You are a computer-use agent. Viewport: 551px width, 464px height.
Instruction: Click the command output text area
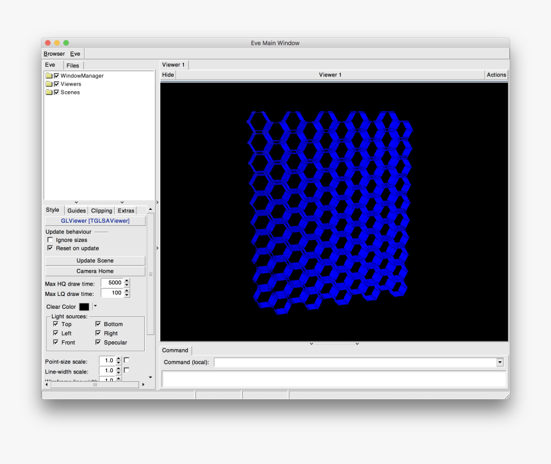[333, 379]
